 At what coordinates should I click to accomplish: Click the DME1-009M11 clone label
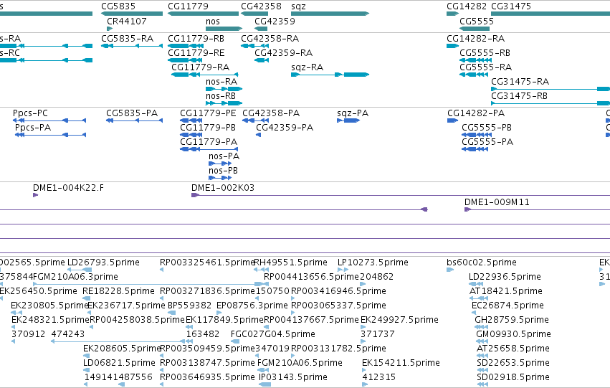point(497,202)
